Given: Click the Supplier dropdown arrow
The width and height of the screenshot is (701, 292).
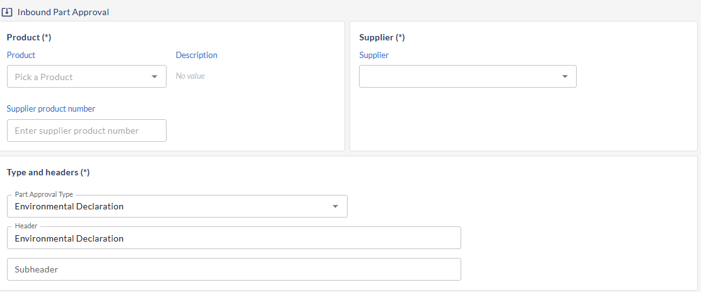Looking at the screenshot, I should click(x=565, y=77).
